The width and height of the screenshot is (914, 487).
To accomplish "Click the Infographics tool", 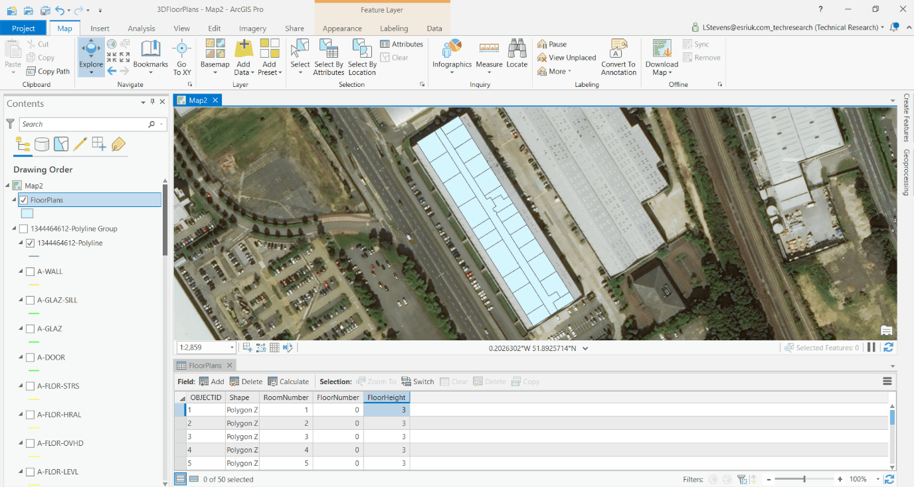I will [452, 56].
